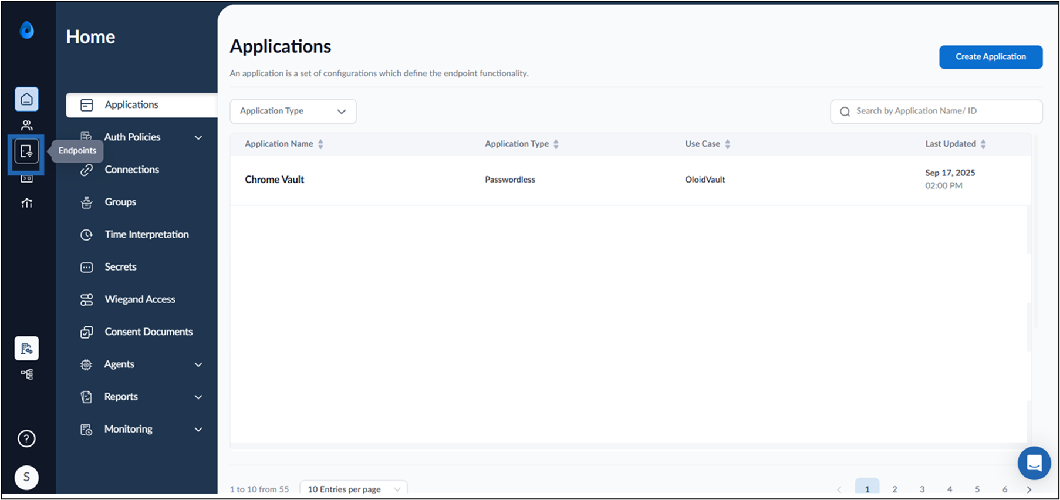
Task: Expand the Monitoring submenu
Action: click(x=198, y=430)
